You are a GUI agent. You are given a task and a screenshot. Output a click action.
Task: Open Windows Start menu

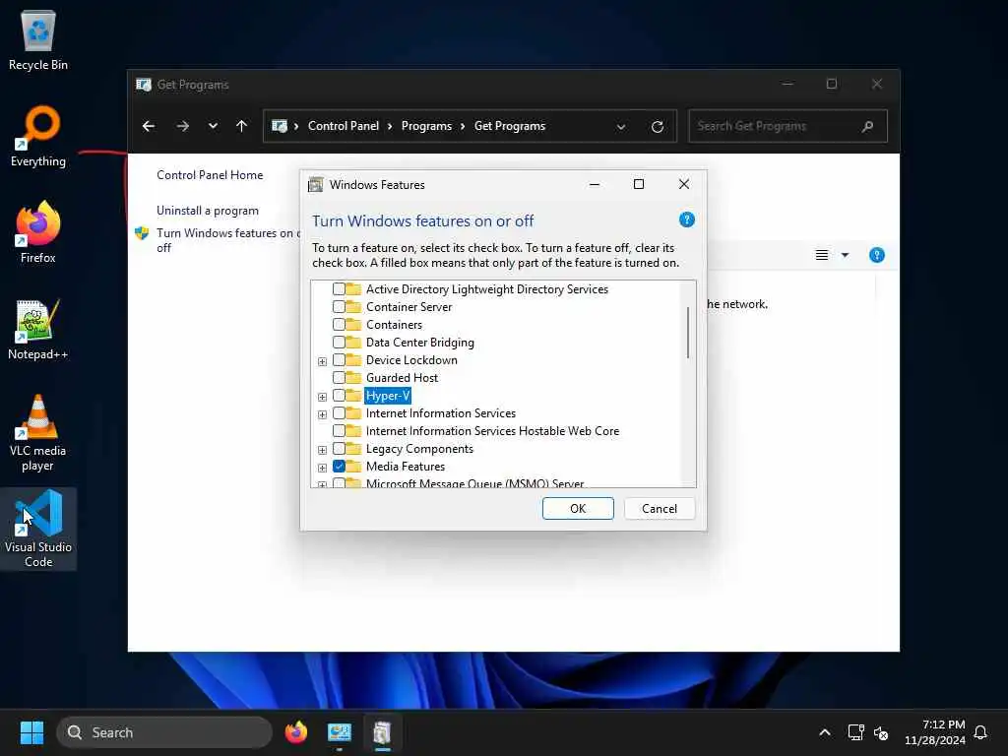coord(31,732)
